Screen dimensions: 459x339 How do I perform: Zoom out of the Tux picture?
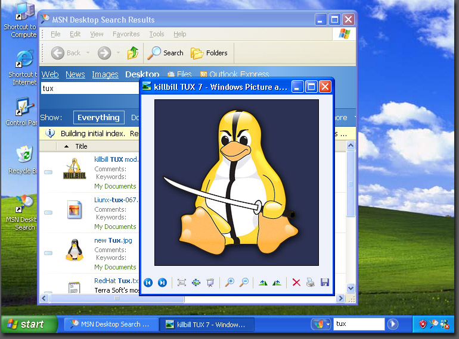[x=244, y=282]
